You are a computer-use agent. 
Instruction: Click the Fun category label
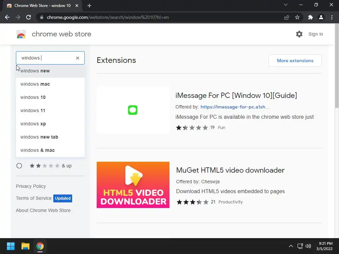coord(221,127)
